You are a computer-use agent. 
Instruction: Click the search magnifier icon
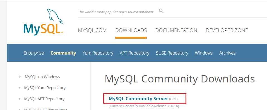(x=161, y=11)
